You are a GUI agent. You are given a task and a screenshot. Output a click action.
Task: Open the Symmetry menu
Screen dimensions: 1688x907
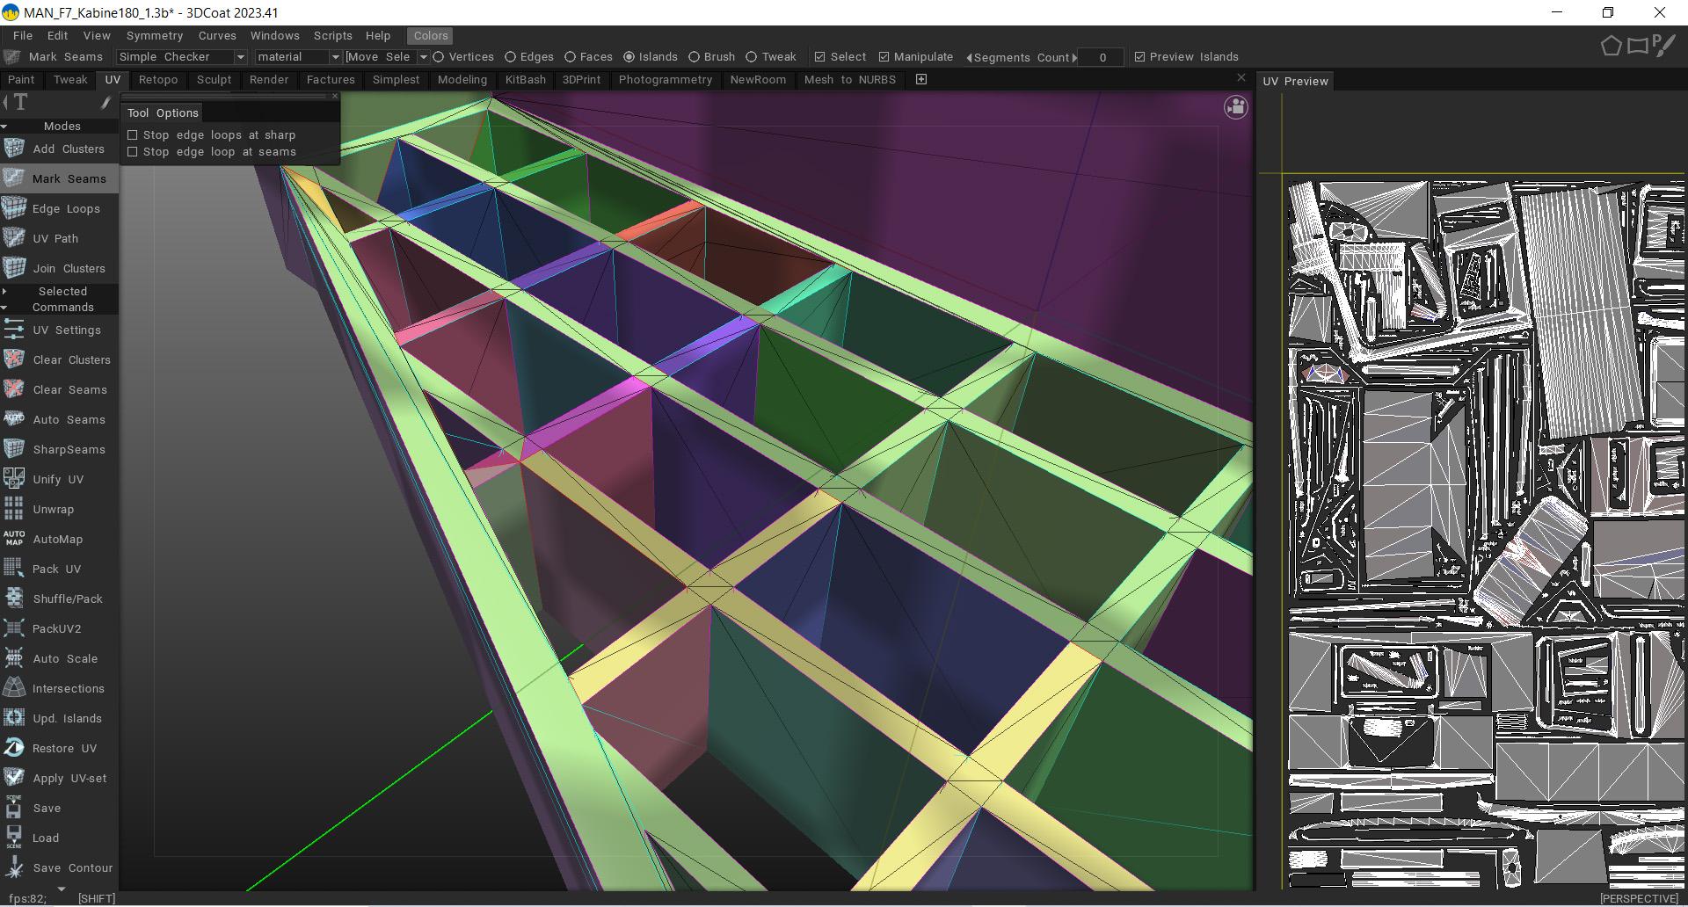(154, 36)
